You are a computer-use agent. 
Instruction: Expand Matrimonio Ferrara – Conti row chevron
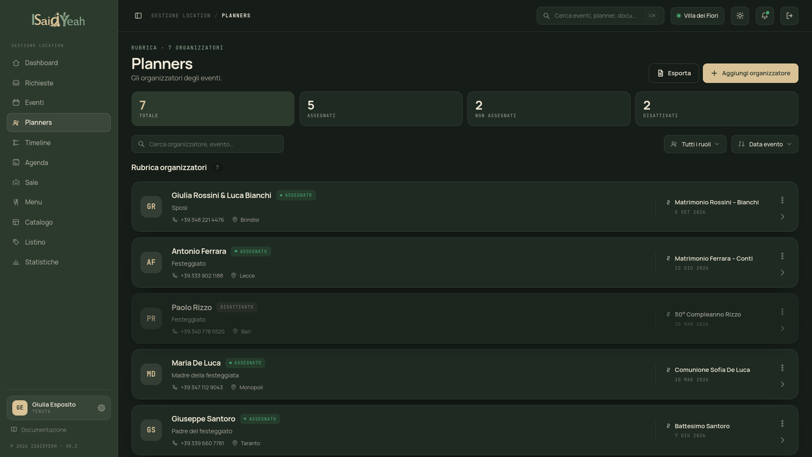782,273
